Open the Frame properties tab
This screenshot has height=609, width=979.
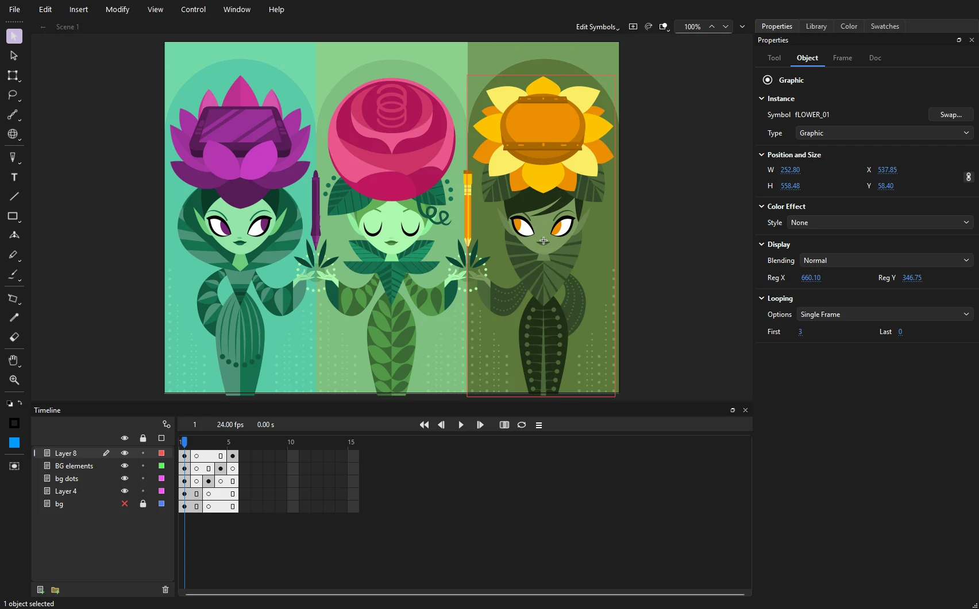pyautogui.click(x=842, y=58)
